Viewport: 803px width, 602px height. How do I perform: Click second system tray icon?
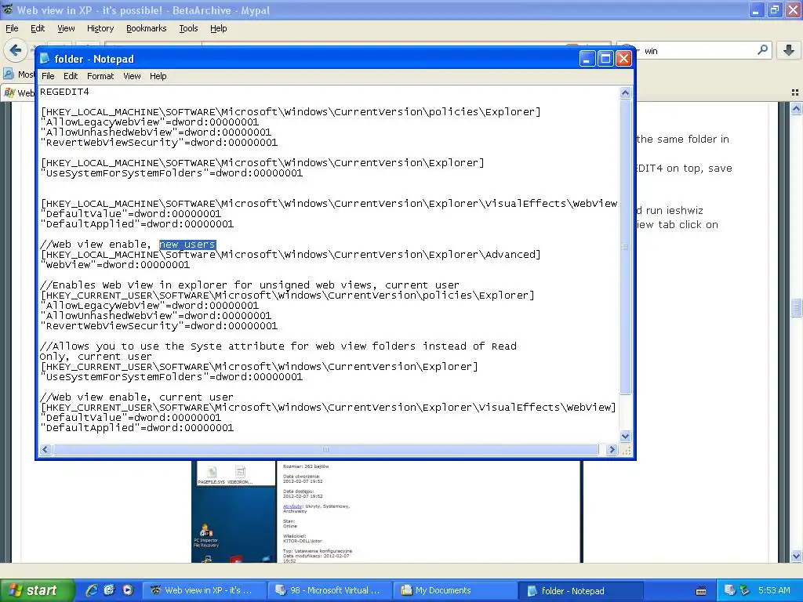click(x=745, y=590)
